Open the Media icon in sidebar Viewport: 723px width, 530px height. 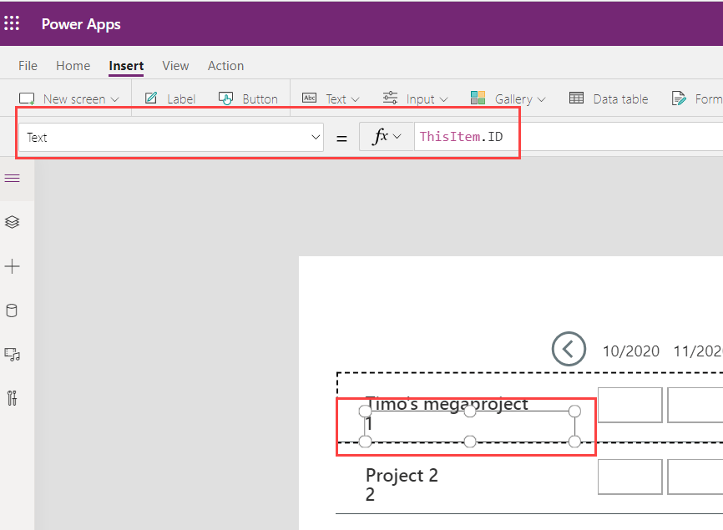(12, 355)
